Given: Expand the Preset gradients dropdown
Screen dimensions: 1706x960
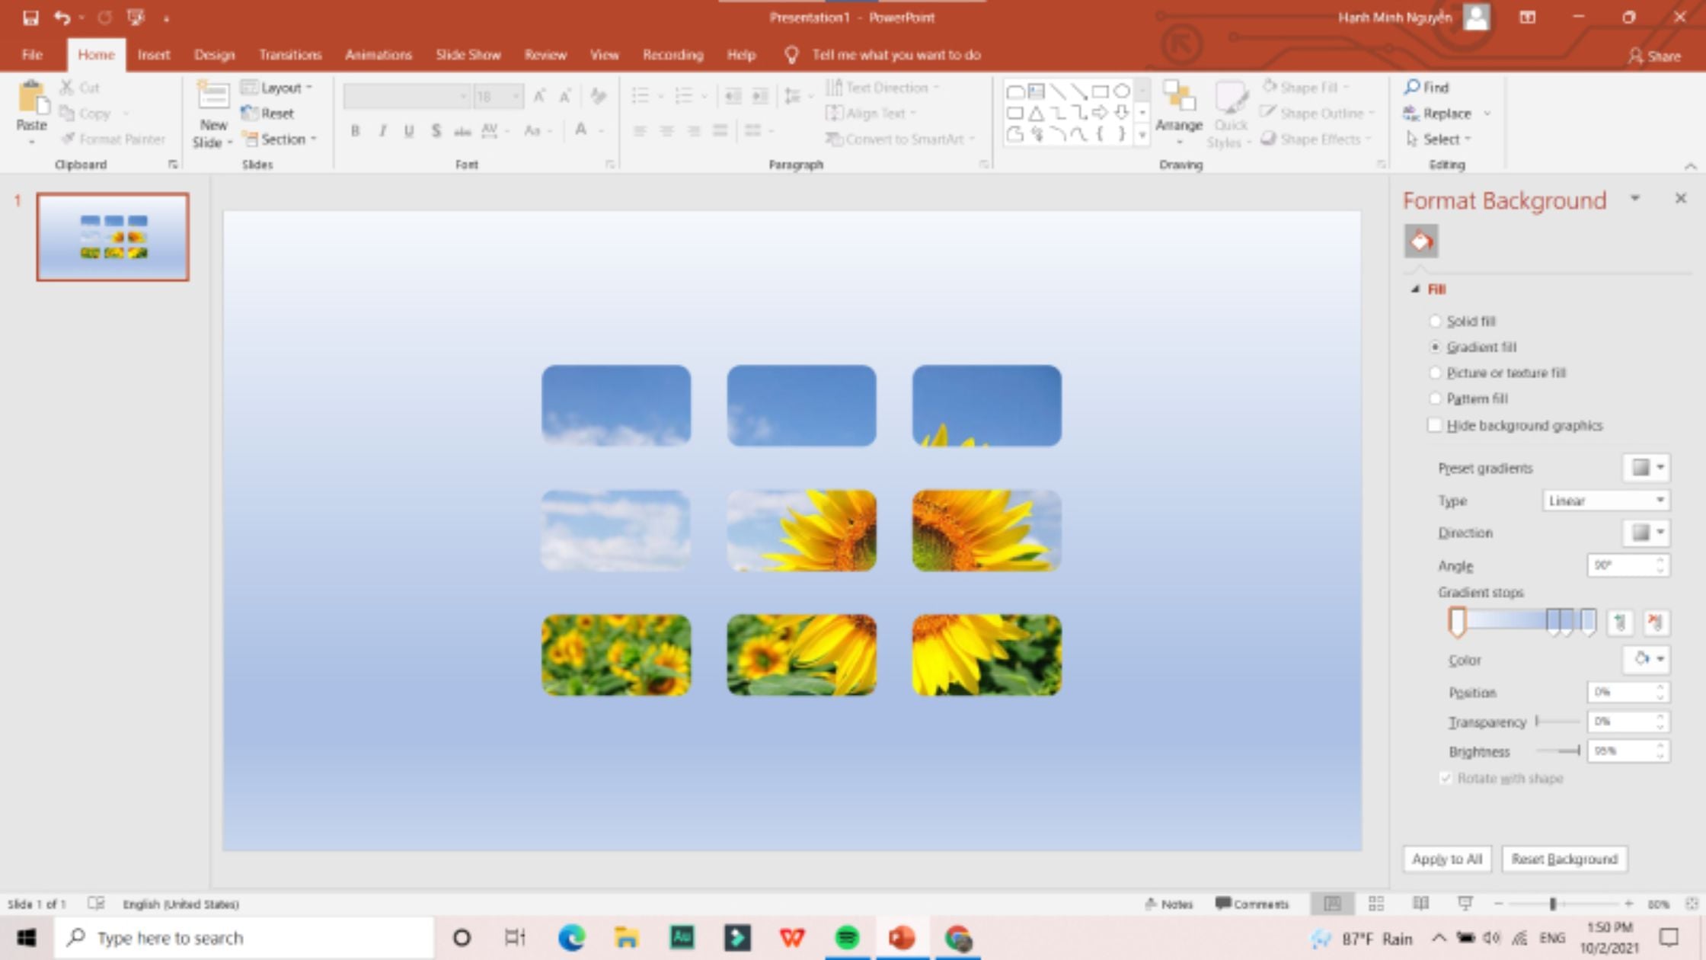Looking at the screenshot, I should (x=1646, y=468).
